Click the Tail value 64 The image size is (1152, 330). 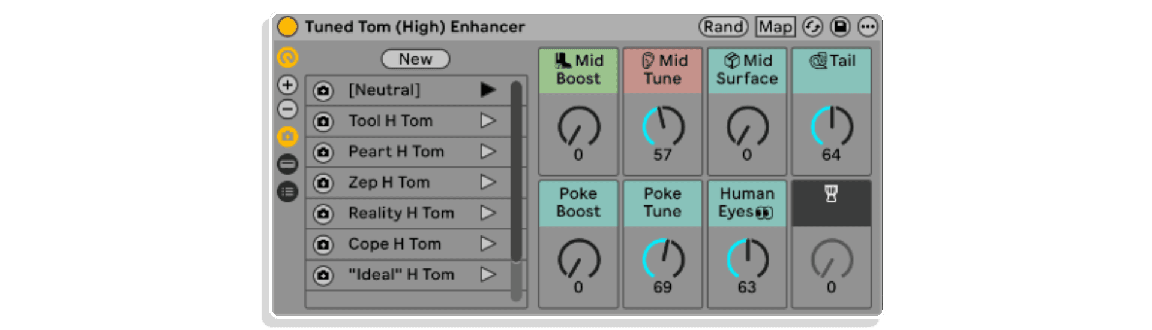pyautogui.click(x=831, y=155)
